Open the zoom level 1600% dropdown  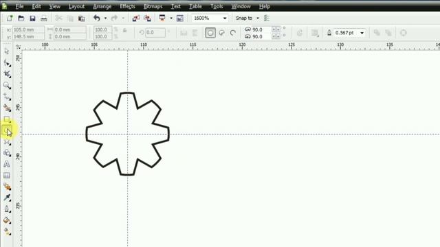(225, 19)
